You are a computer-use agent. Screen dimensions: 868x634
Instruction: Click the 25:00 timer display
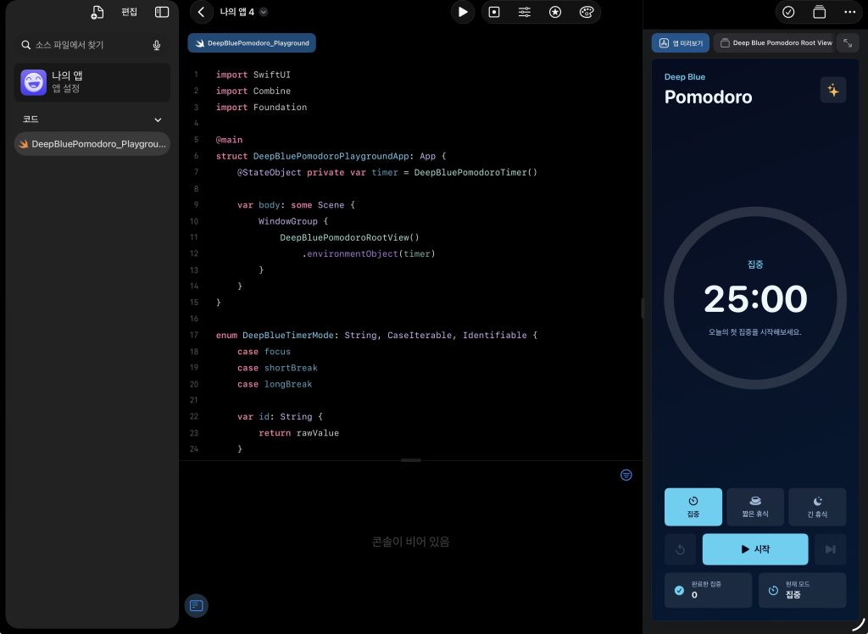pyautogui.click(x=755, y=299)
